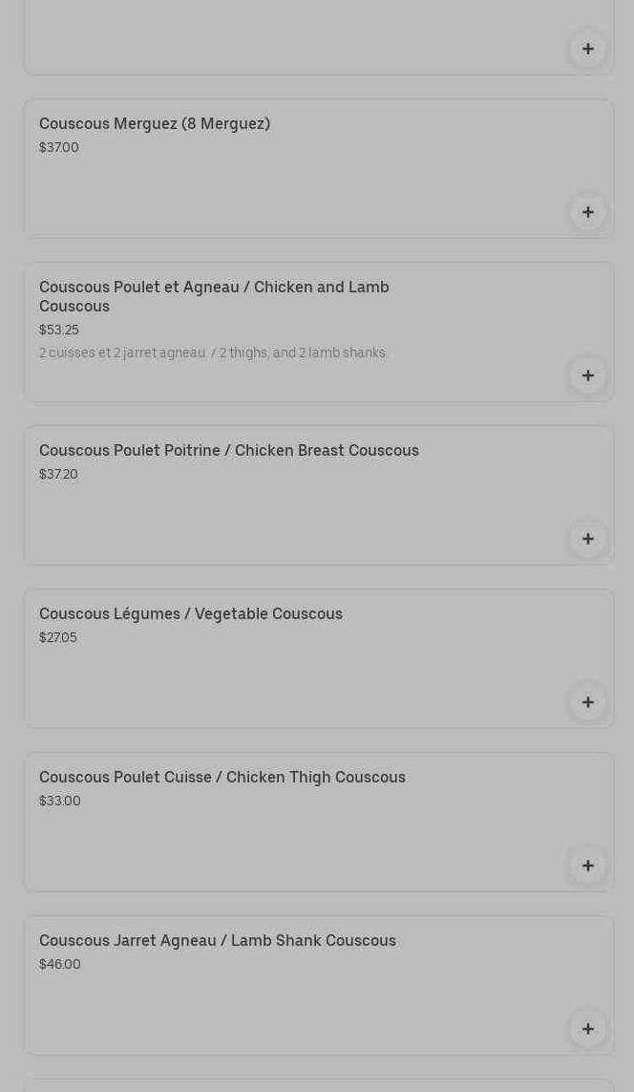This screenshot has width=634, height=1092.
Task: Click the $27.05 vegetable couscous price
Action: (x=58, y=638)
